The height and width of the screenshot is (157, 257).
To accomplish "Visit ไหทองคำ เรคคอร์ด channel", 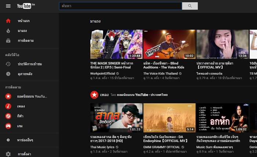I will (x=209, y=73).
